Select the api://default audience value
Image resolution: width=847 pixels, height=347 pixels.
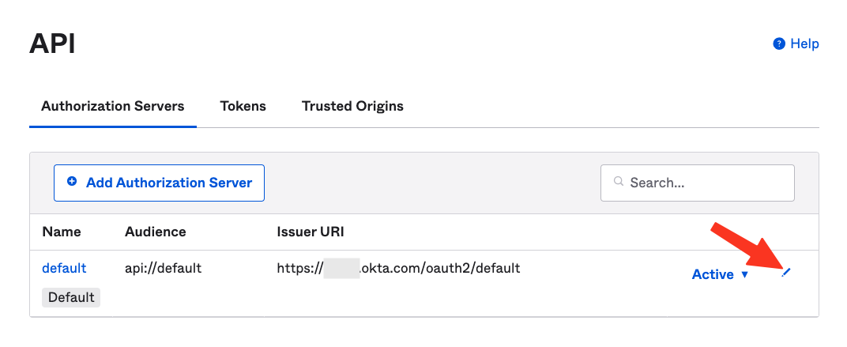pos(163,268)
